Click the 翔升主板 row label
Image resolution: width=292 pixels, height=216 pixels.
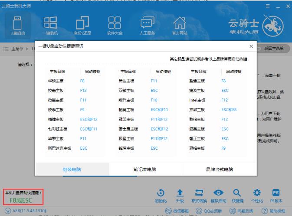coord(126,100)
